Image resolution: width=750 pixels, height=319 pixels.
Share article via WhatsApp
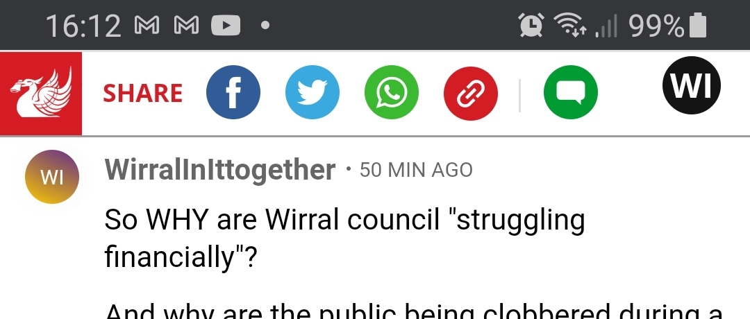point(391,92)
